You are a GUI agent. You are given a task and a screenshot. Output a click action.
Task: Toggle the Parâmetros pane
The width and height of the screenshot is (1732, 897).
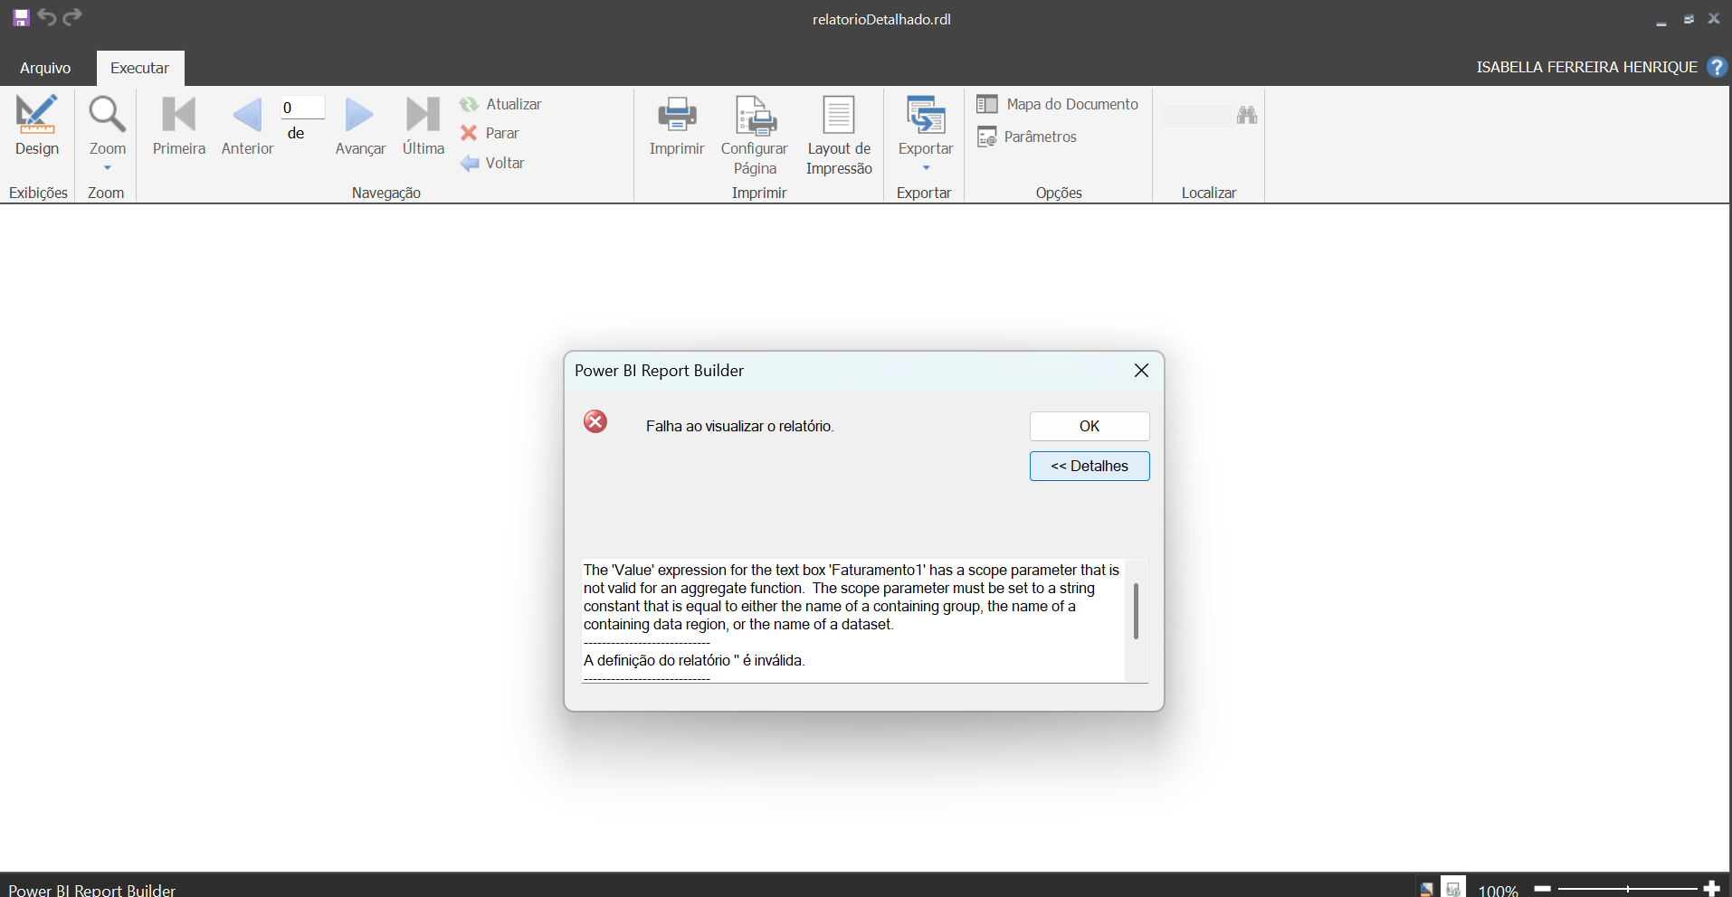[x=1026, y=137]
